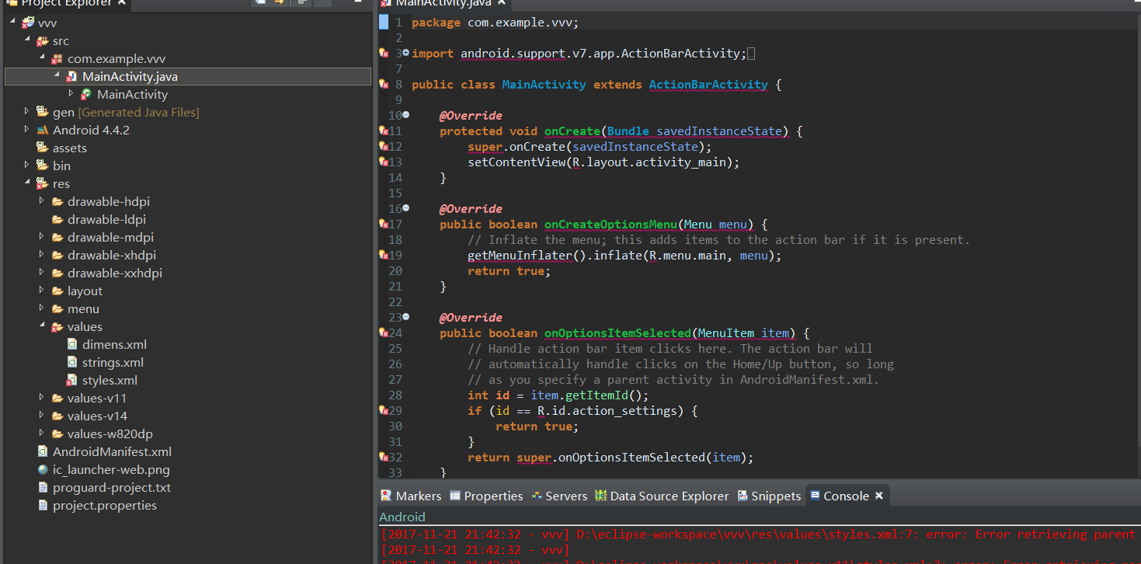Fold the onOptionsItemSelected method at line 23
Image resolution: width=1141 pixels, height=564 pixels.
[406, 317]
